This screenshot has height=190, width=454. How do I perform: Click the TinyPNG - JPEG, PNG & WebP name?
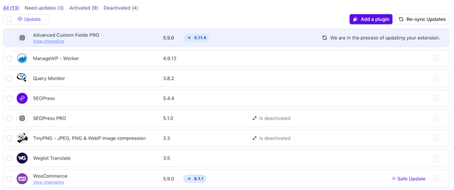click(90, 138)
